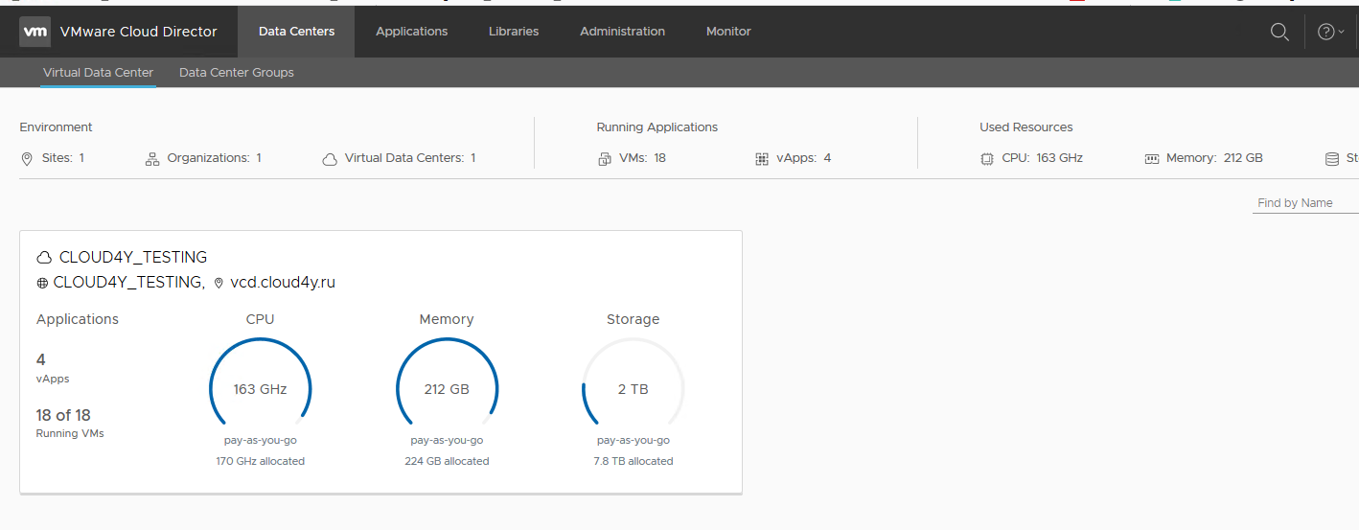
Task: Click the Applications heading on the card
Action: point(78,319)
